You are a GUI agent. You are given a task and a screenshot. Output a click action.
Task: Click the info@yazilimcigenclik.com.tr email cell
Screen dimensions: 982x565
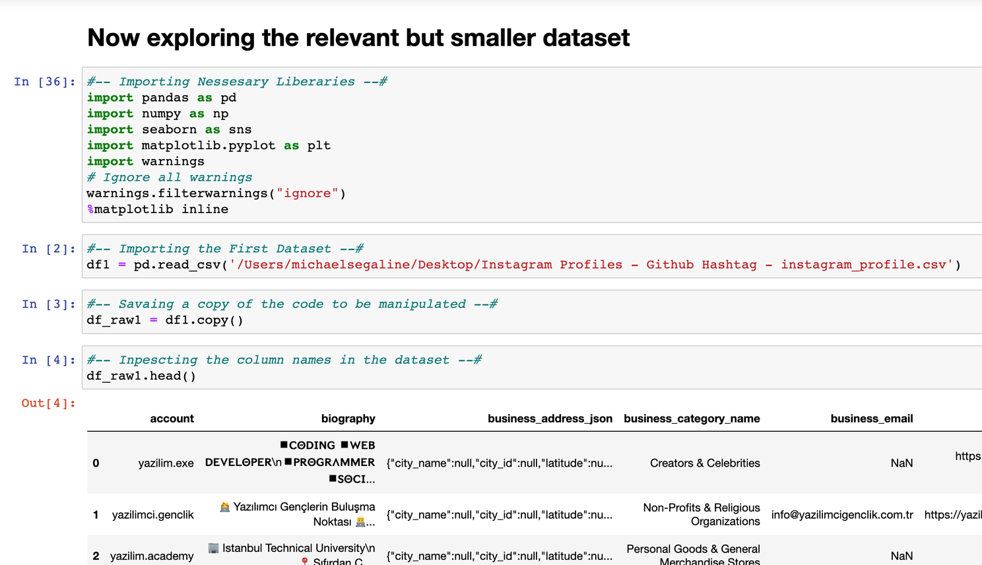(842, 515)
